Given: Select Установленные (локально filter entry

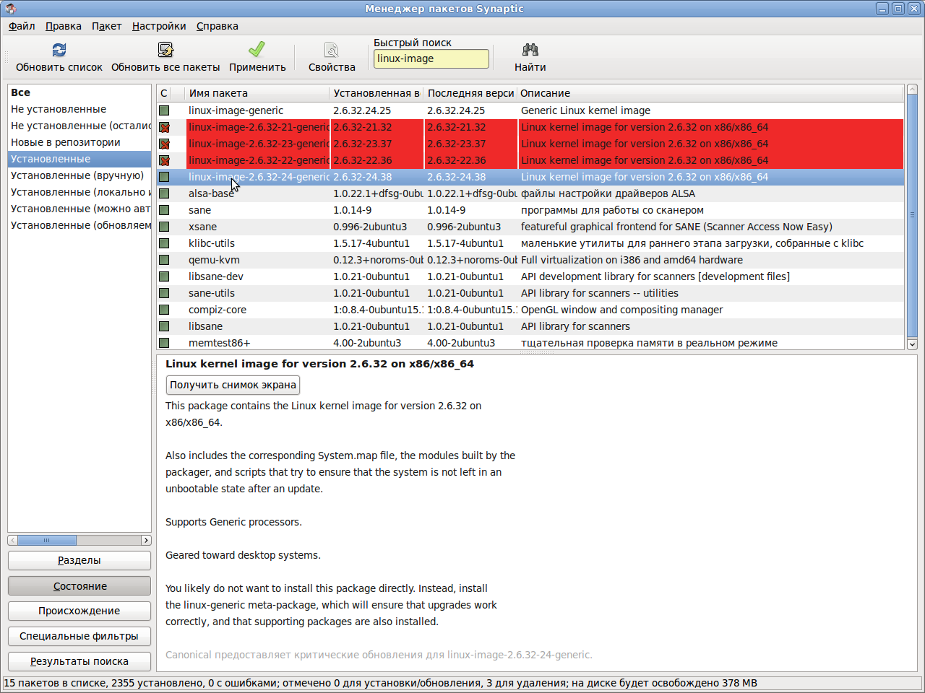Looking at the screenshot, I should pos(79,192).
